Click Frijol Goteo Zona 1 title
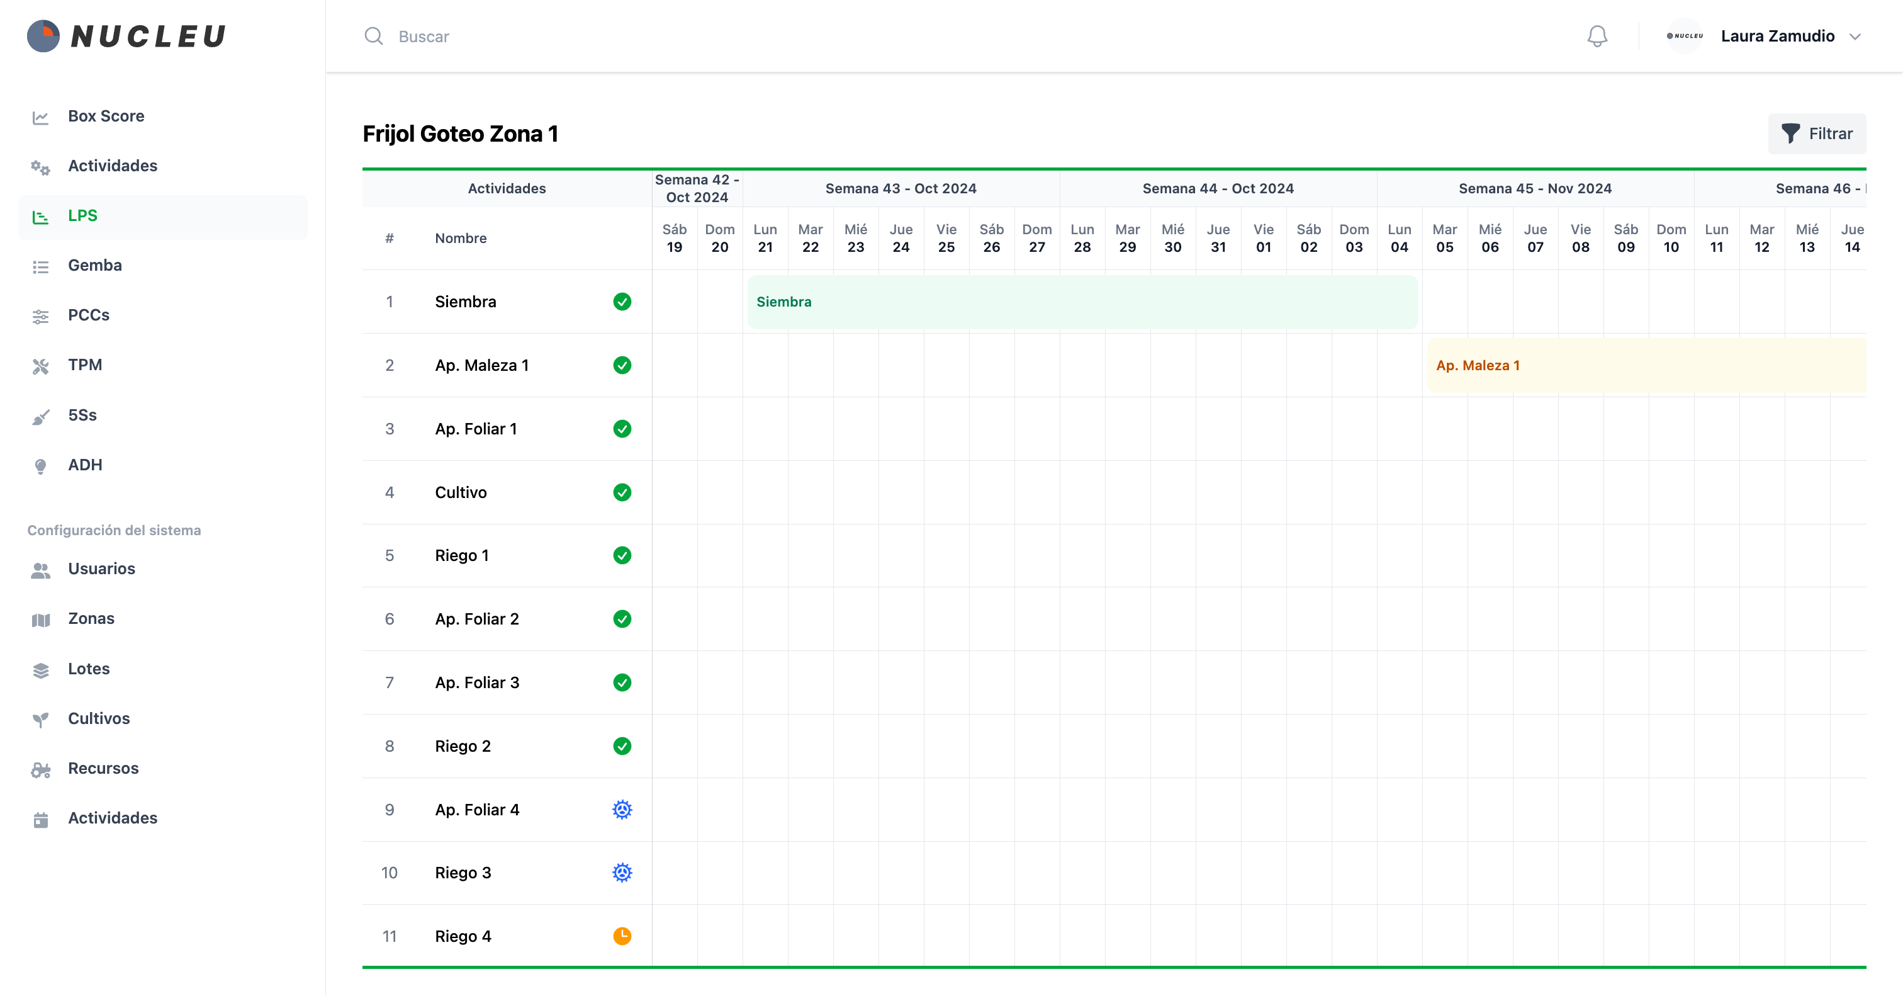The width and height of the screenshot is (1903, 996). point(460,133)
